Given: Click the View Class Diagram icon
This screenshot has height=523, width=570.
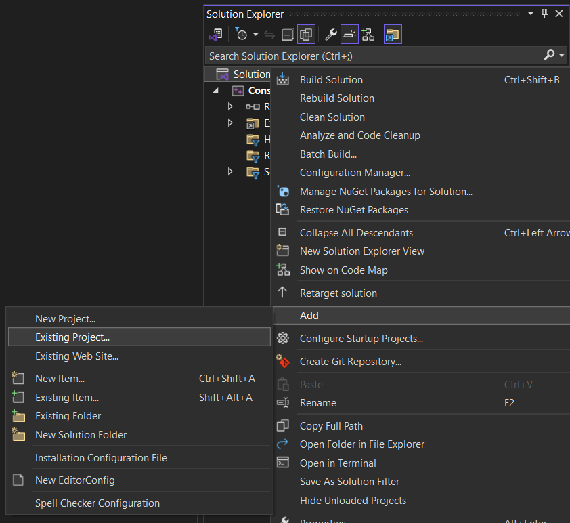Looking at the screenshot, I should tap(368, 35).
